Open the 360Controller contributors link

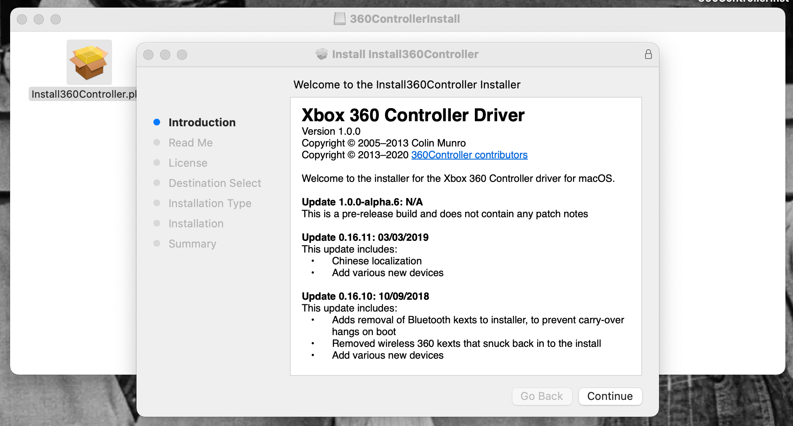pos(469,155)
